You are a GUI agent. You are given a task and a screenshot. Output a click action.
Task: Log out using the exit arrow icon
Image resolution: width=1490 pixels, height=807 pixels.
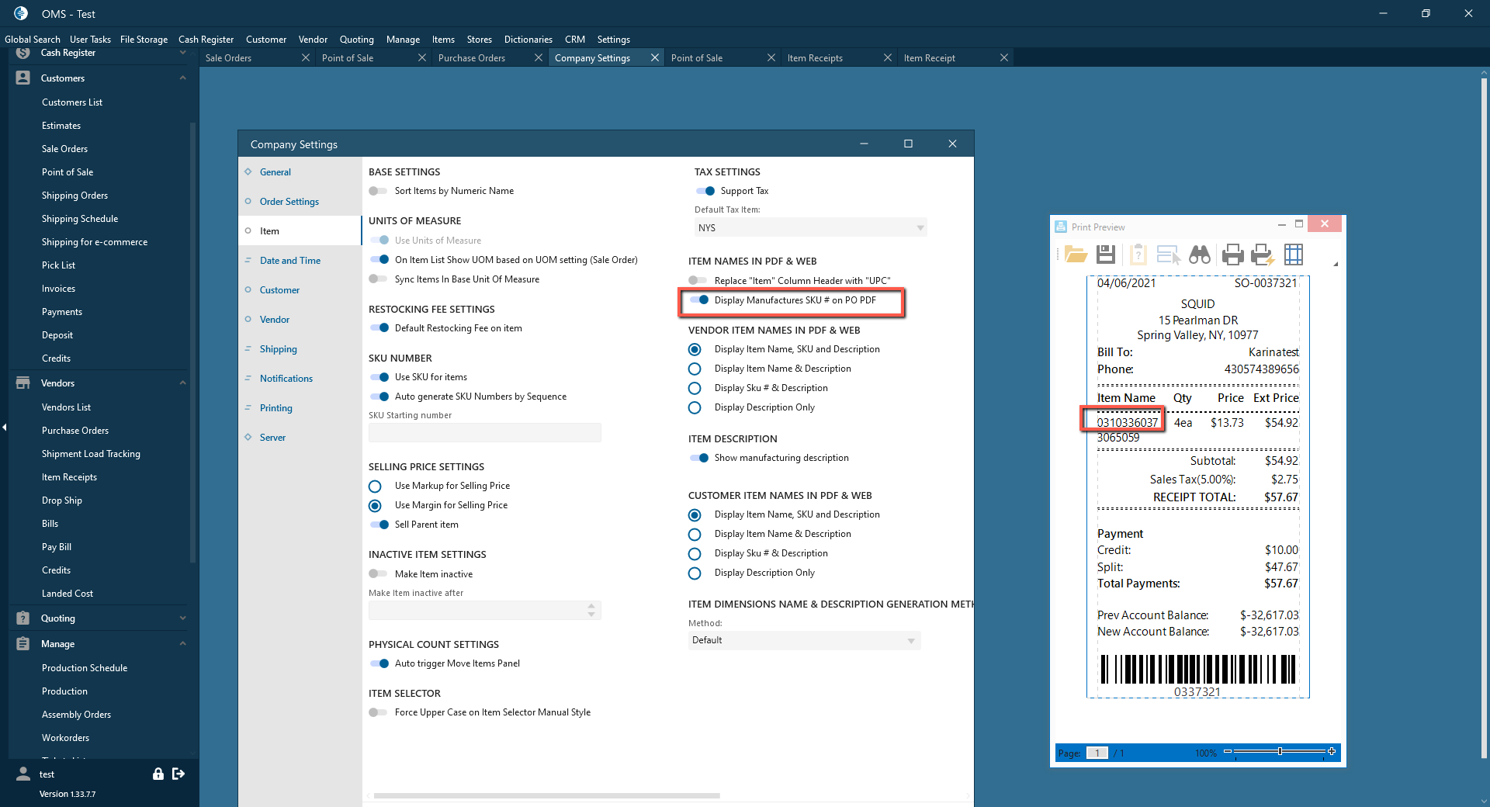pos(178,774)
